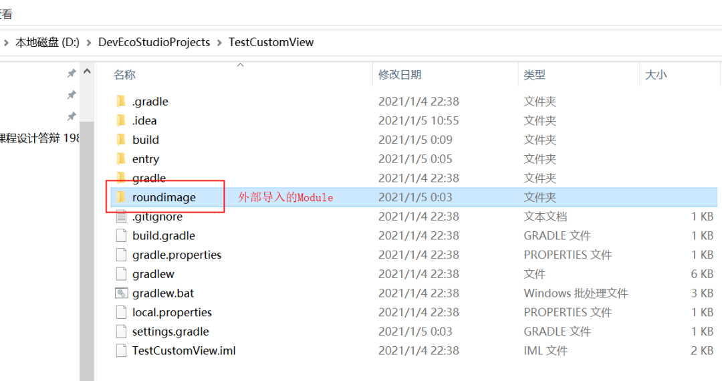The height and width of the screenshot is (381, 722).
Task: Navigate to 本地磁盘 (D:) in address bar
Action: click(x=47, y=42)
